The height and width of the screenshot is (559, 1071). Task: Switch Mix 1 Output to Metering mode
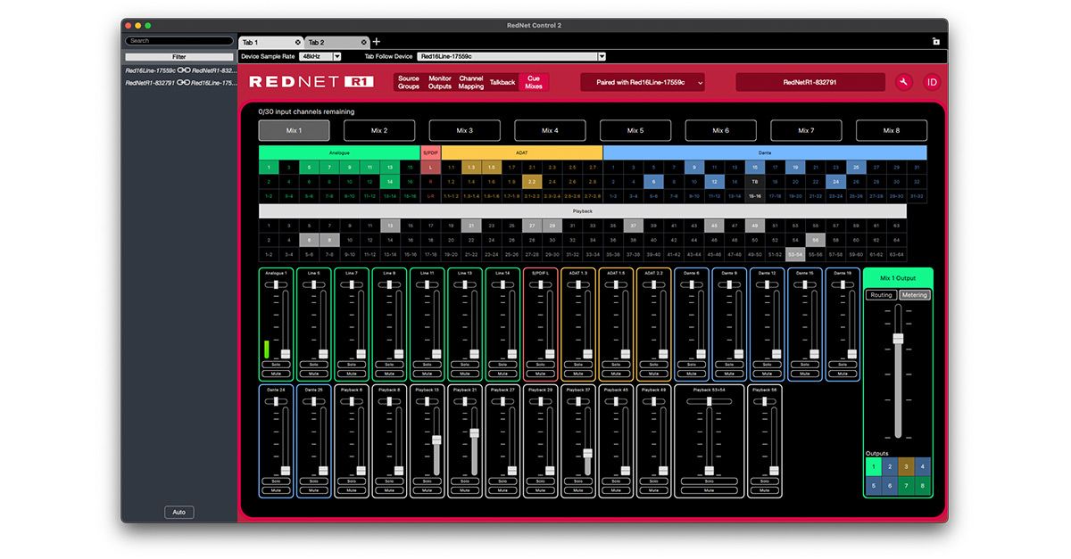coord(914,294)
